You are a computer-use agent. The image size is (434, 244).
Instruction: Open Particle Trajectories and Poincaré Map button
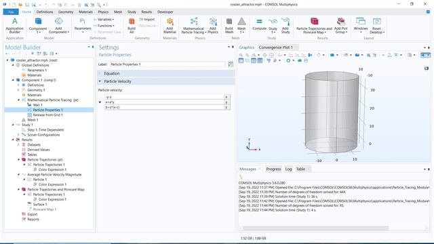[x=314, y=26]
